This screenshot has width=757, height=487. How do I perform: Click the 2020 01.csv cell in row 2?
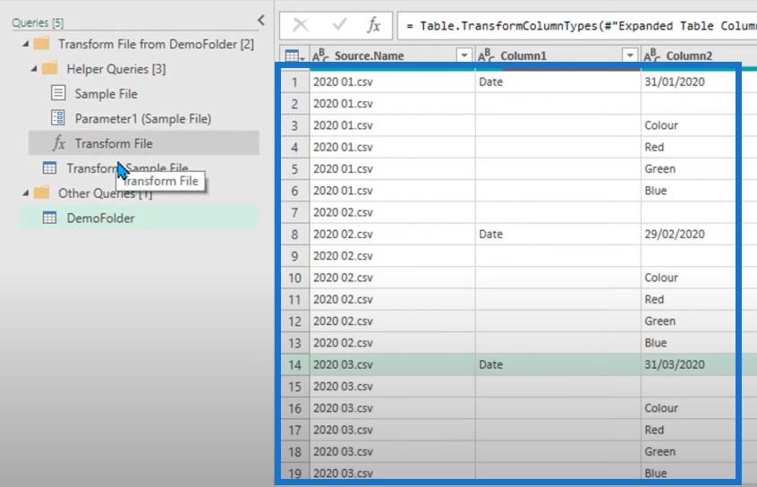tap(393, 103)
